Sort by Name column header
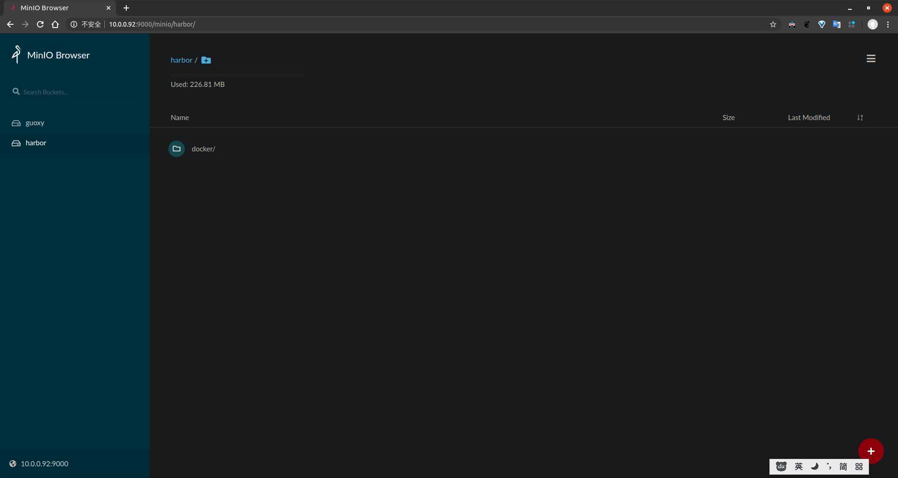Image resolution: width=898 pixels, height=478 pixels. 180,118
